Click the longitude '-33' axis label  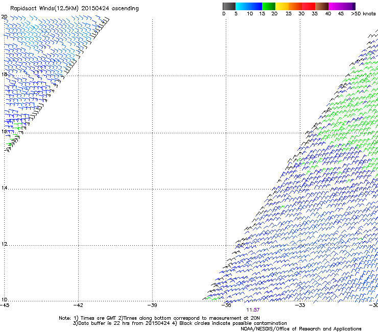click(x=300, y=305)
